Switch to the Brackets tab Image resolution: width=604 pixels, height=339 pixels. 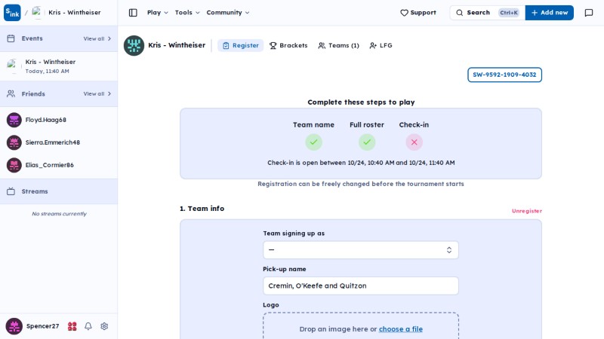point(288,45)
